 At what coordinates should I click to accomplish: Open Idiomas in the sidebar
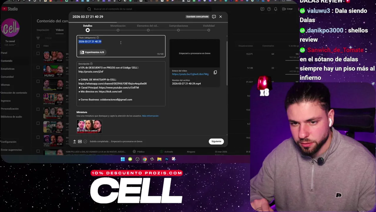(5, 85)
